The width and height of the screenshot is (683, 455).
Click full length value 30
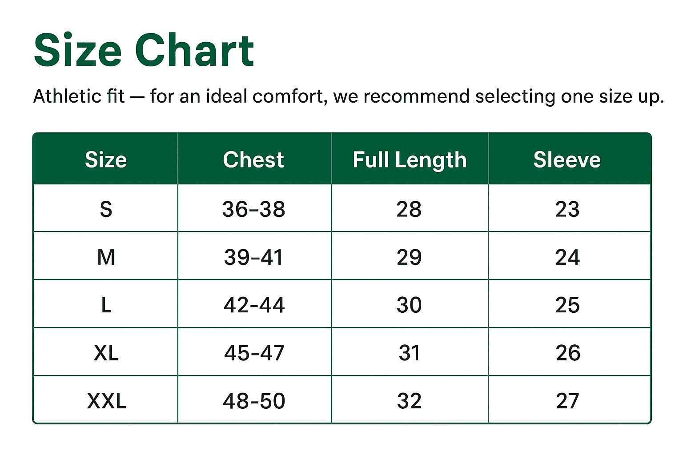(409, 305)
